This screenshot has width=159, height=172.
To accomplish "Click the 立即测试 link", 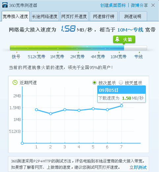I will (x=138, y=167).
